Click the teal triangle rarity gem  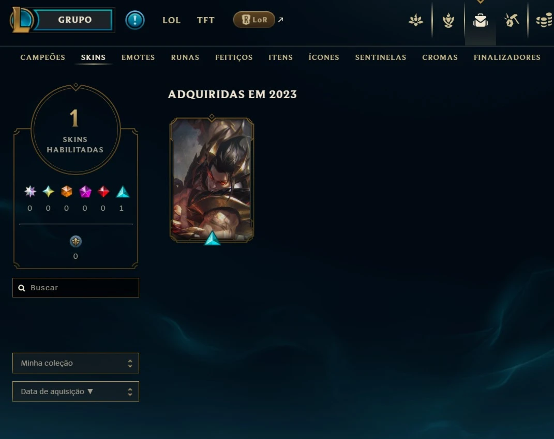[123, 192]
